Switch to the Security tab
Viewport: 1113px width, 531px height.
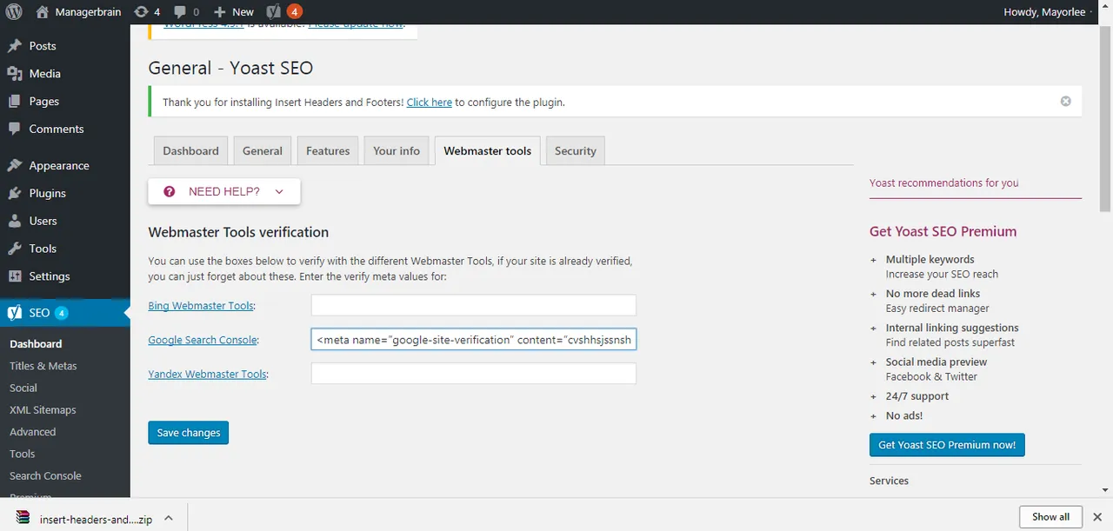click(576, 150)
